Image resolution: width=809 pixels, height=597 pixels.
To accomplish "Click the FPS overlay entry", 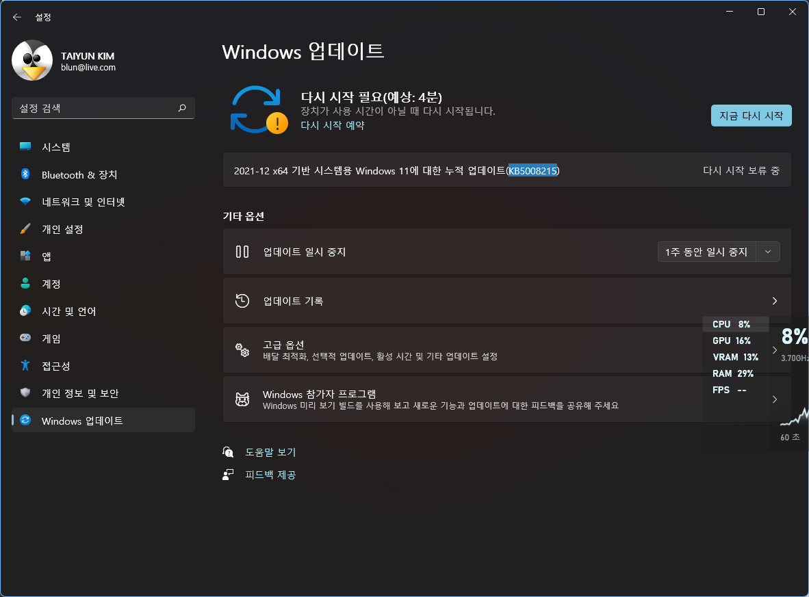I will [x=729, y=390].
